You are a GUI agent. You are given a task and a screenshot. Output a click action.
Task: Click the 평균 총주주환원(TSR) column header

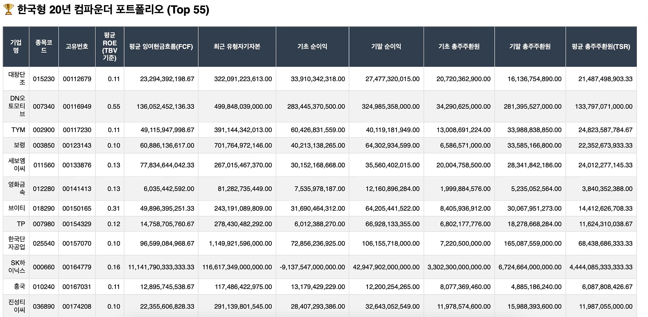[601, 47]
